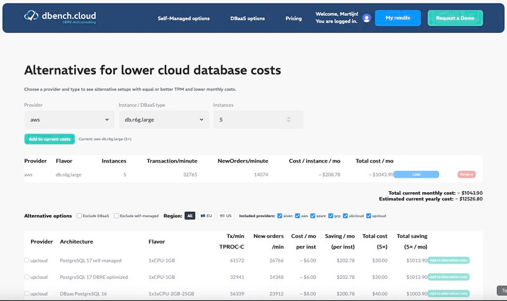Click the dbench.cloud logo icon

point(31,16)
